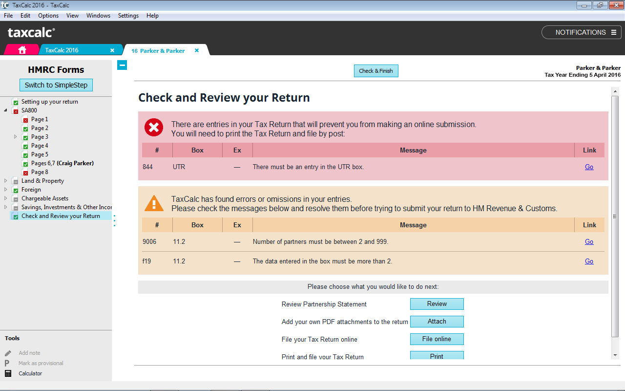Viewport: 625px width, 391px height.
Task: Switch to the TaxCalc 2016 tab
Action: pos(62,50)
